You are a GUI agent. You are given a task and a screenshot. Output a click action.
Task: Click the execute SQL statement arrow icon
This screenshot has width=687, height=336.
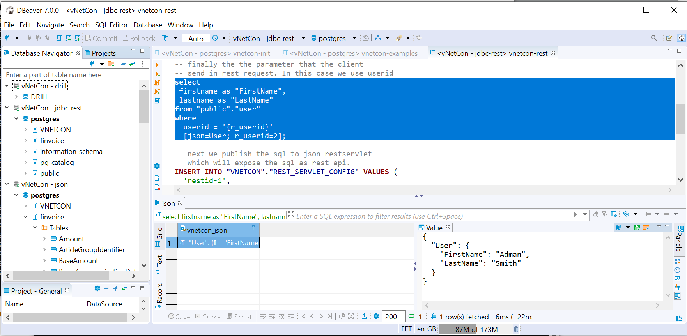point(157,65)
